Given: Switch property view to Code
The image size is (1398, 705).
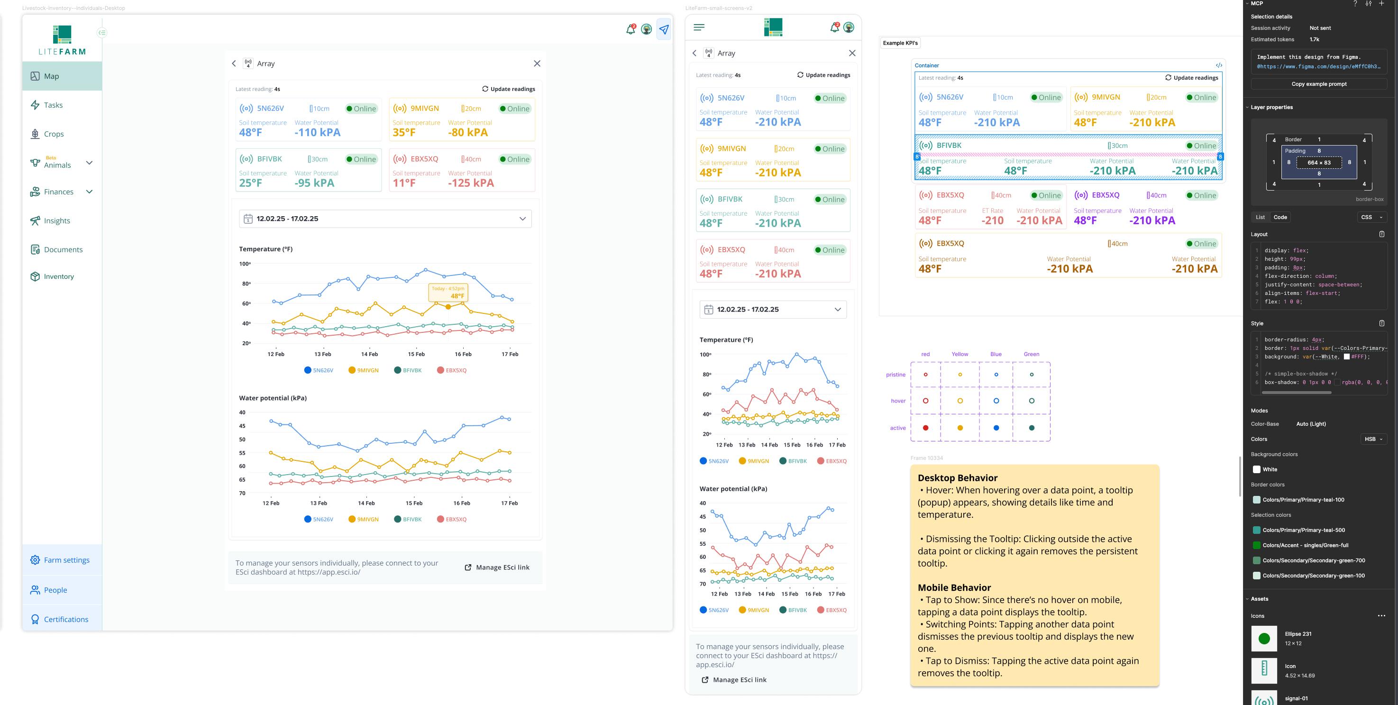Looking at the screenshot, I should point(1280,217).
